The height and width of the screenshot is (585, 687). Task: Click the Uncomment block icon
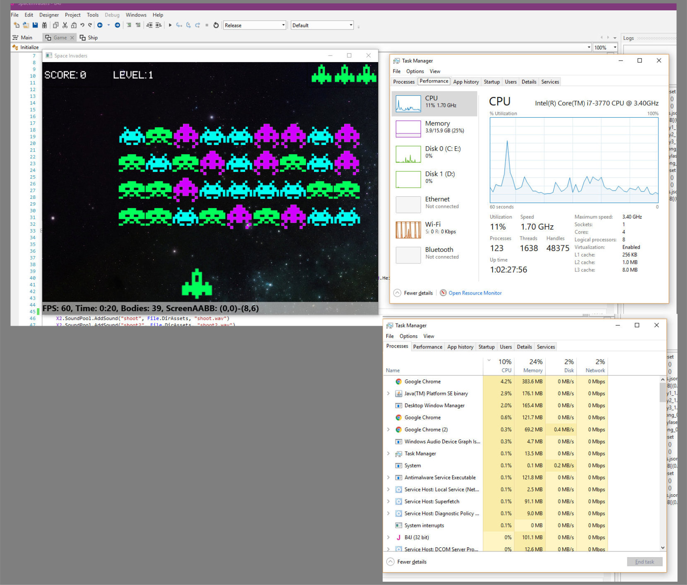pos(138,25)
